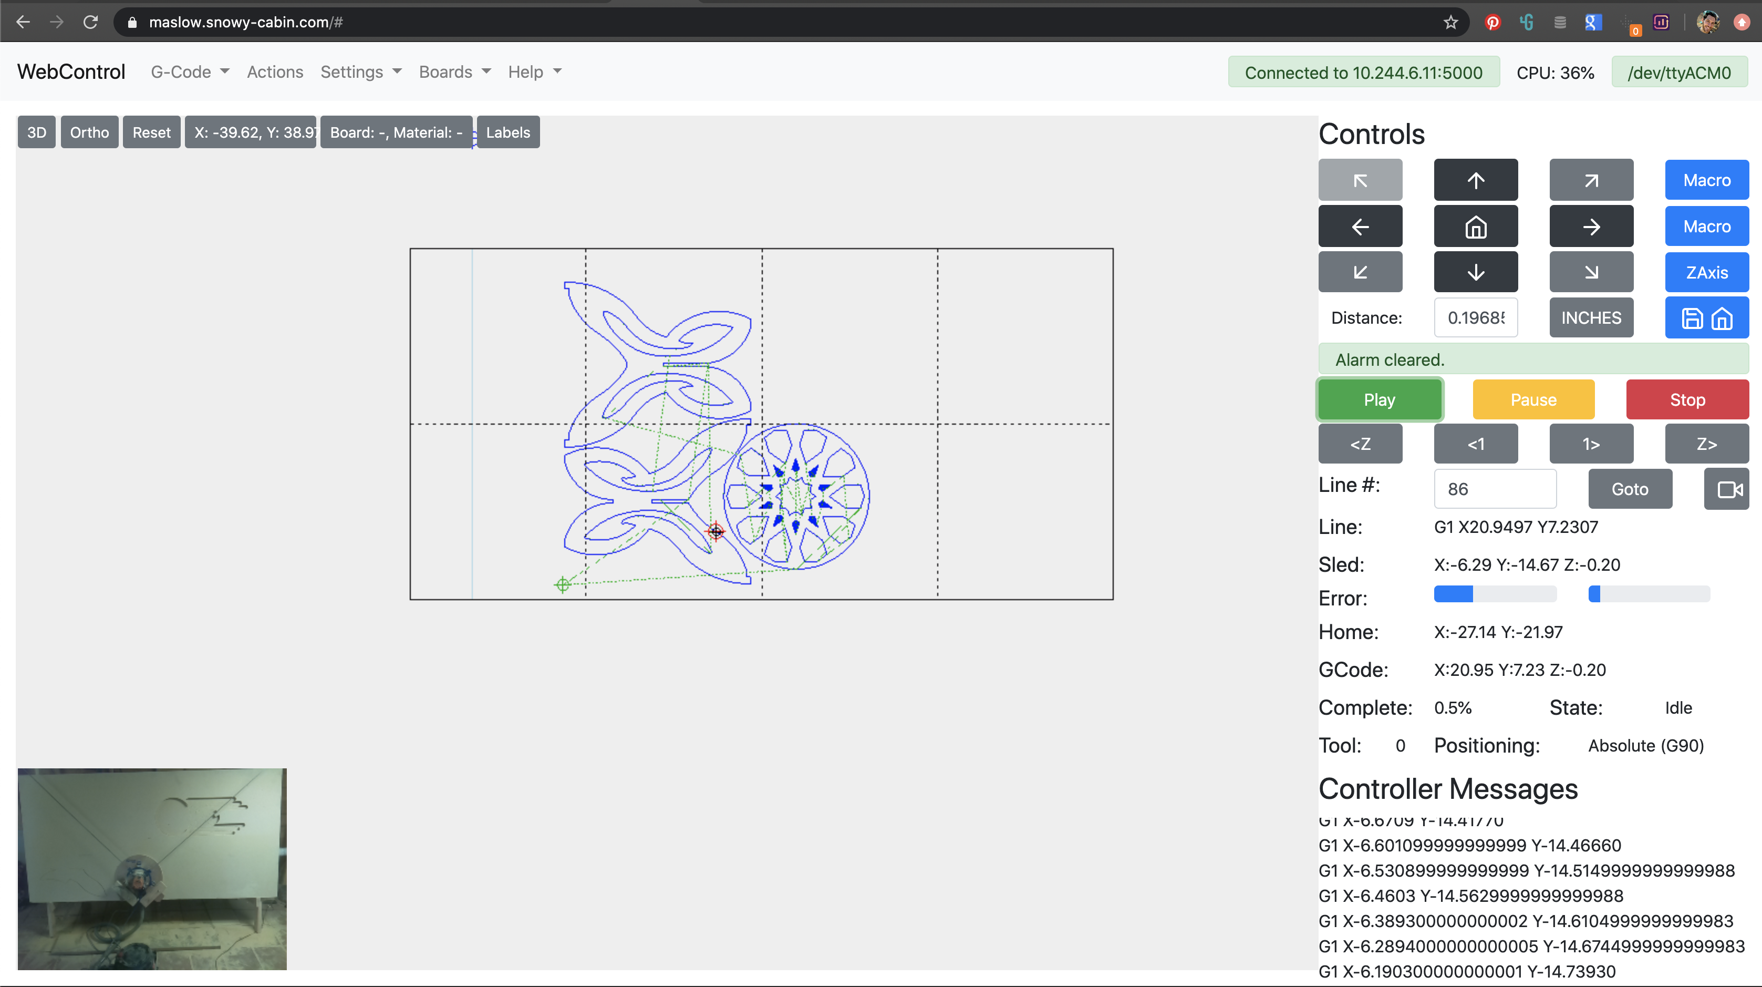The image size is (1762, 987).
Task: Click the Line # input field
Action: [1495, 489]
